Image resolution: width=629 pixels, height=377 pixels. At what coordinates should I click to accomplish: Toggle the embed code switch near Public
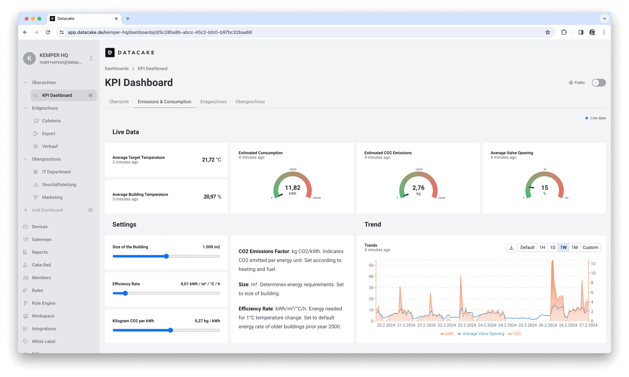click(x=598, y=83)
